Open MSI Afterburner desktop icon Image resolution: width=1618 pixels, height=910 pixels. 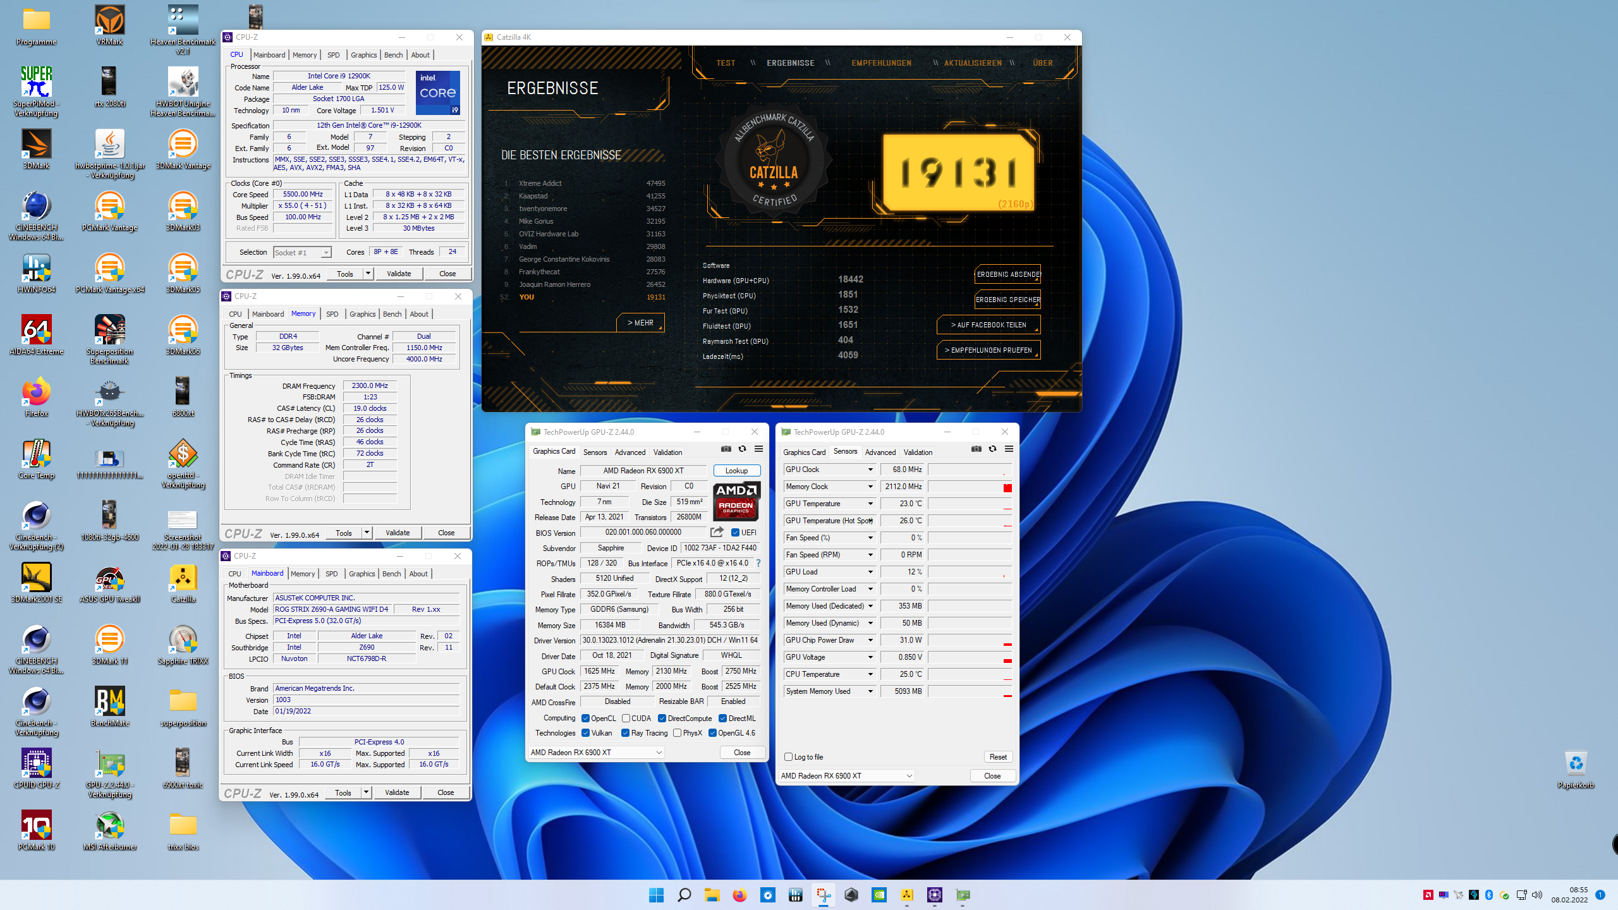click(109, 830)
